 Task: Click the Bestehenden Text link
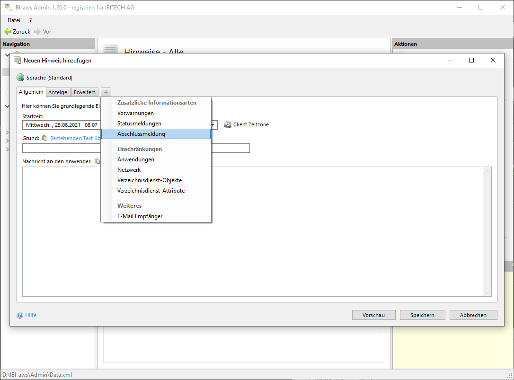pyautogui.click(x=75, y=138)
